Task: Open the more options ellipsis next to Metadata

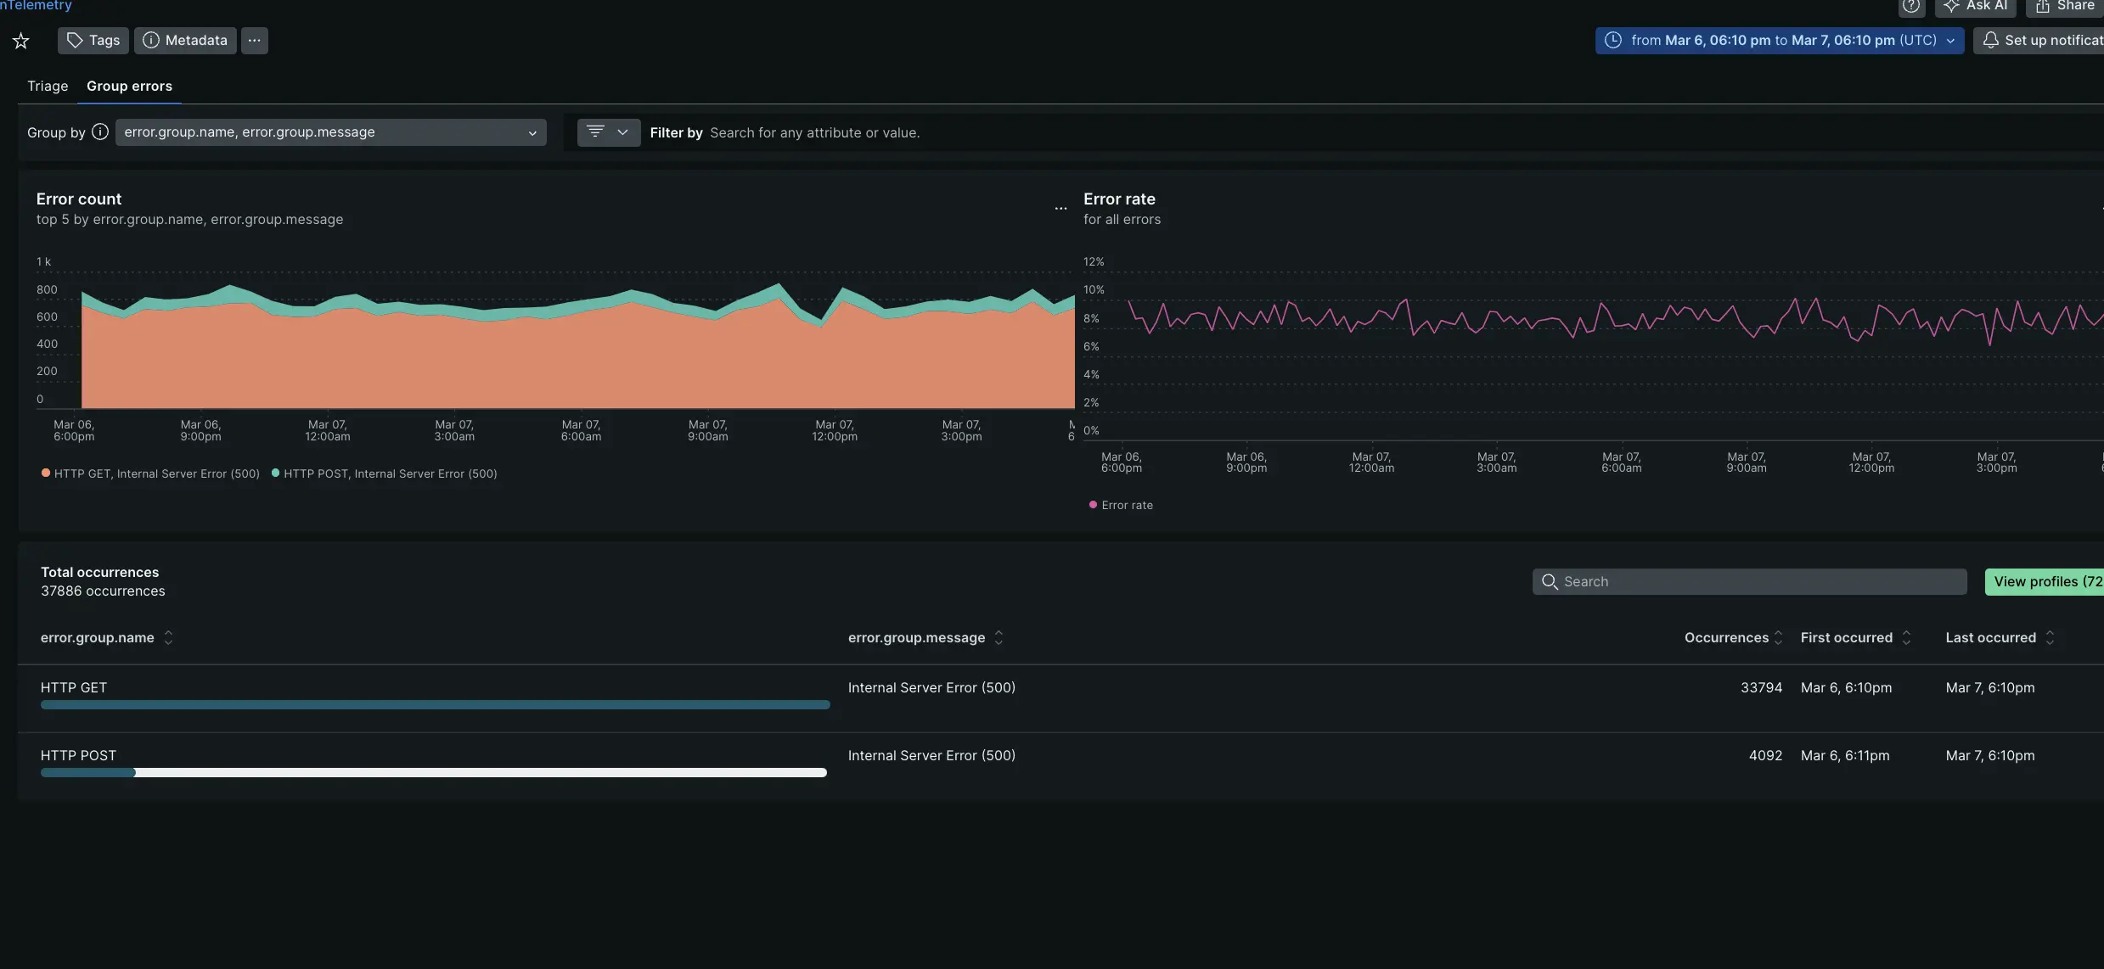Action: [x=254, y=41]
